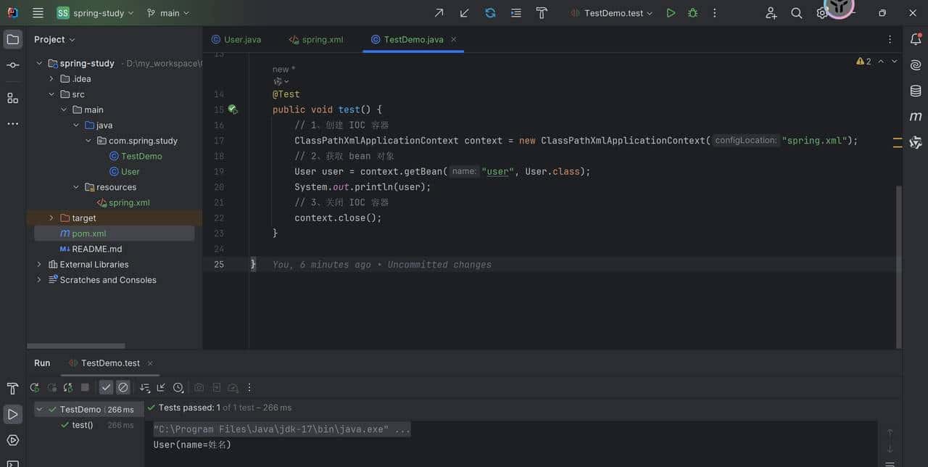Open the test history clock icon
The width and height of the screenshot is (928, 467).
pos(178,388)
